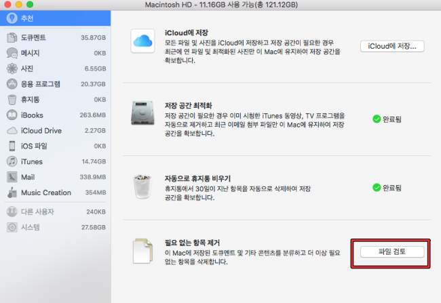Click green checkmark beside 자동으로 휴지통 비우기

(377, 188)
